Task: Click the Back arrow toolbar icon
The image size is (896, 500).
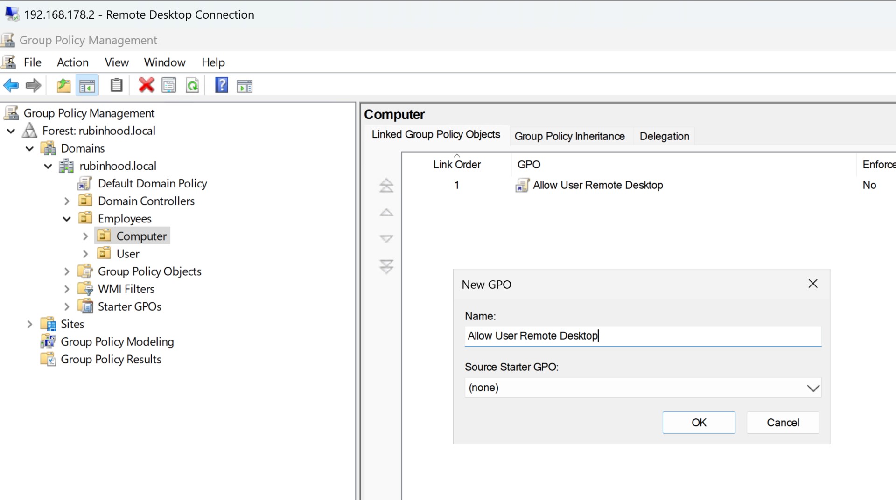Action: pos(11,86)
